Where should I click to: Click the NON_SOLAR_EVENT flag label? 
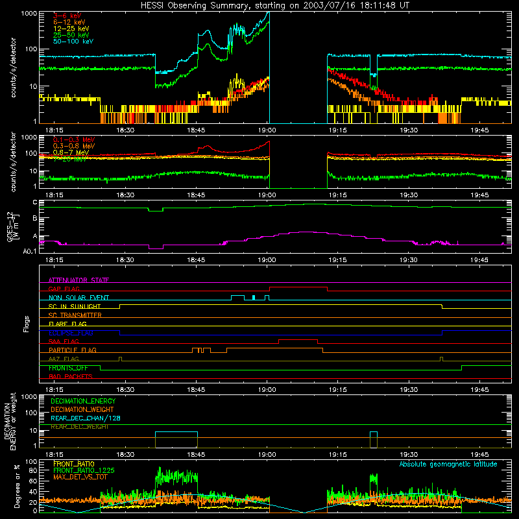pyautogui.click(x=78, y=298)
